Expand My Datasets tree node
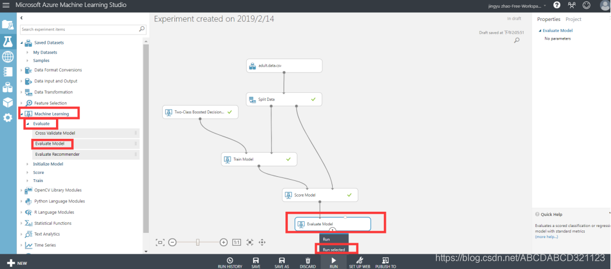This screenshot has width=611, height=269. [x=27, y=53]
